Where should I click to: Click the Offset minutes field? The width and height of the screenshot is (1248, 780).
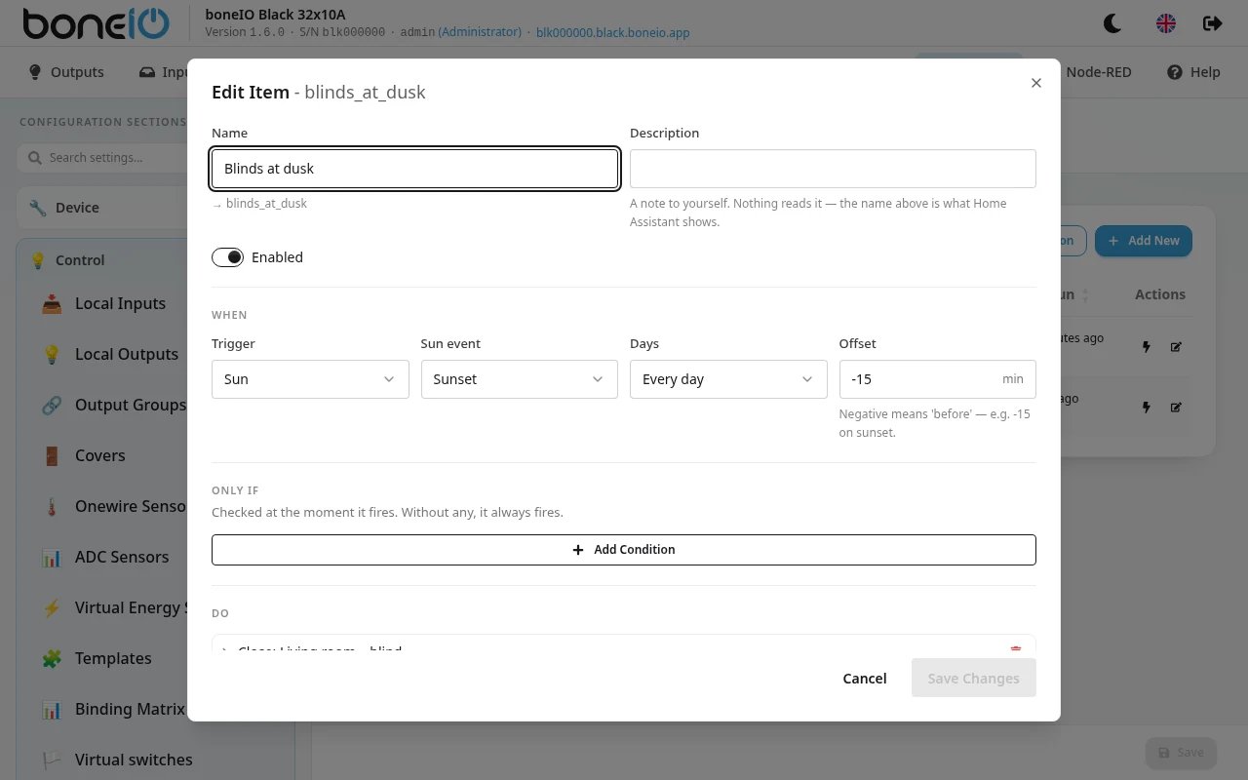pyautogui.click(x=938, y=379)
